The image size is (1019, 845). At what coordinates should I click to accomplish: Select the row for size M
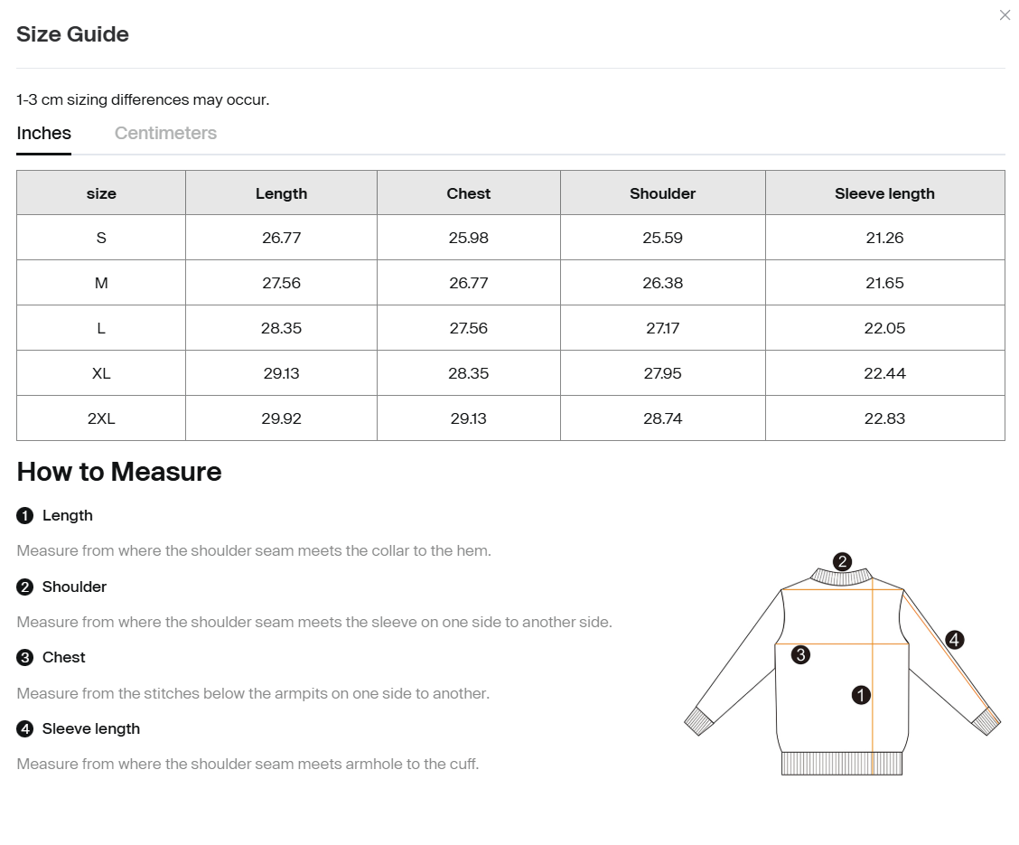coord(101,282)
